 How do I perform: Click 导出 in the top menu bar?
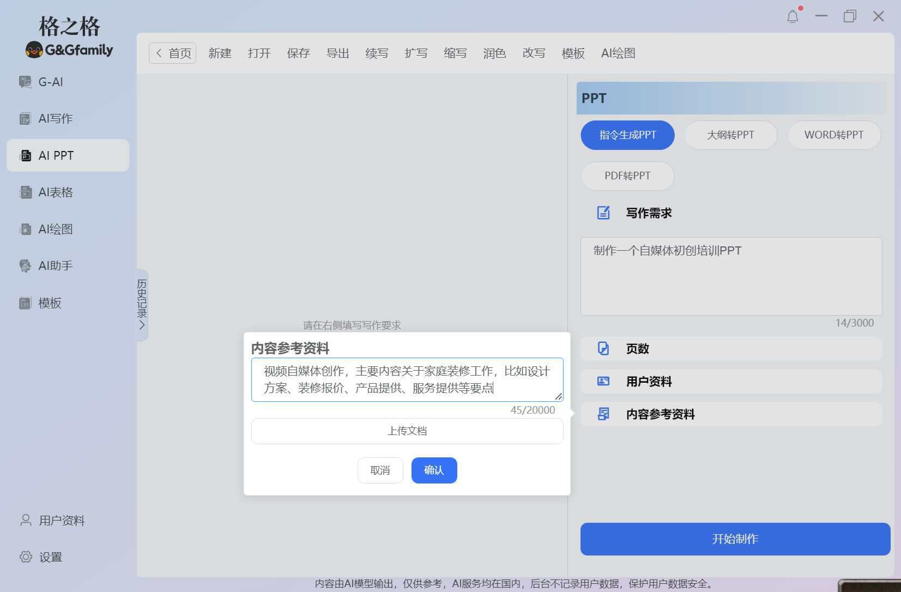point(337,53)
